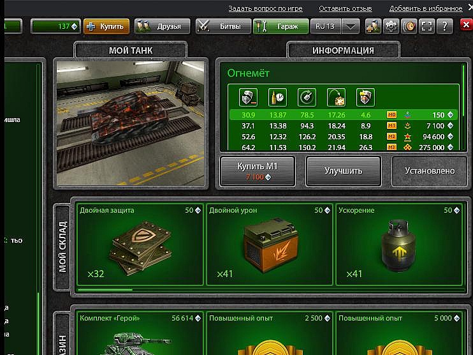Select the M1 modification row priced 7 100
473x355 pixels.
click(344, 126)
